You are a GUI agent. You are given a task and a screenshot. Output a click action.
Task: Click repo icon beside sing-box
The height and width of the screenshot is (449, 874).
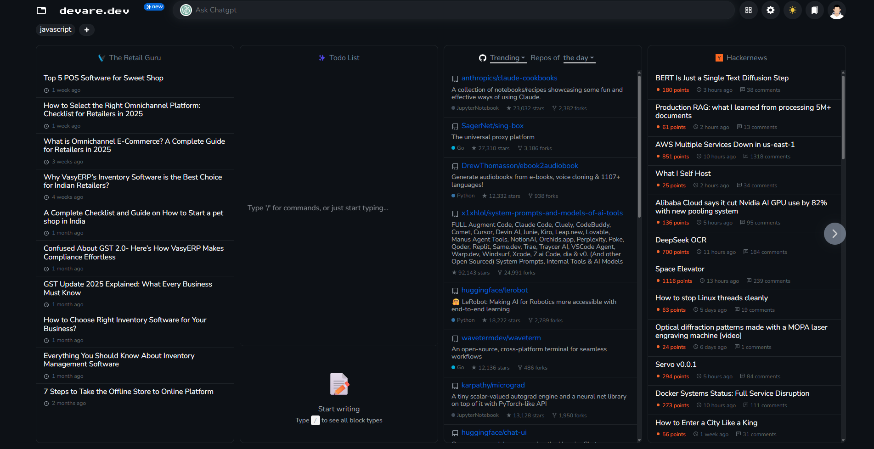pyautogui.click(x=455, y=127)
